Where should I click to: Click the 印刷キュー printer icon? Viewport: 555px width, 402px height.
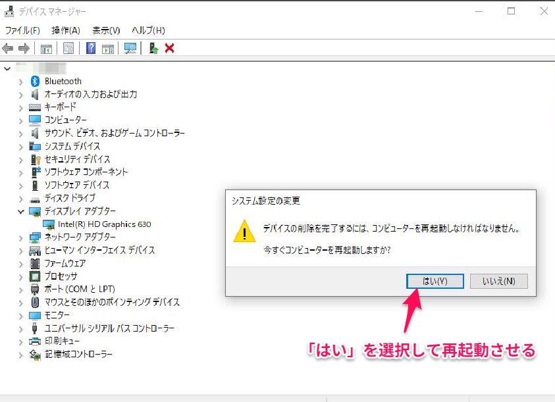tap(35, 341)
